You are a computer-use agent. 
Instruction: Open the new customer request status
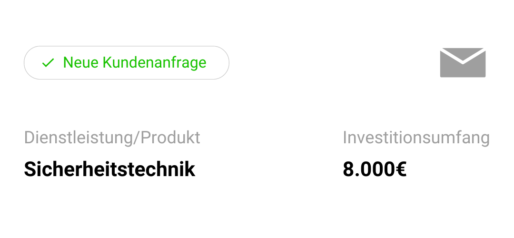point(127,63)
